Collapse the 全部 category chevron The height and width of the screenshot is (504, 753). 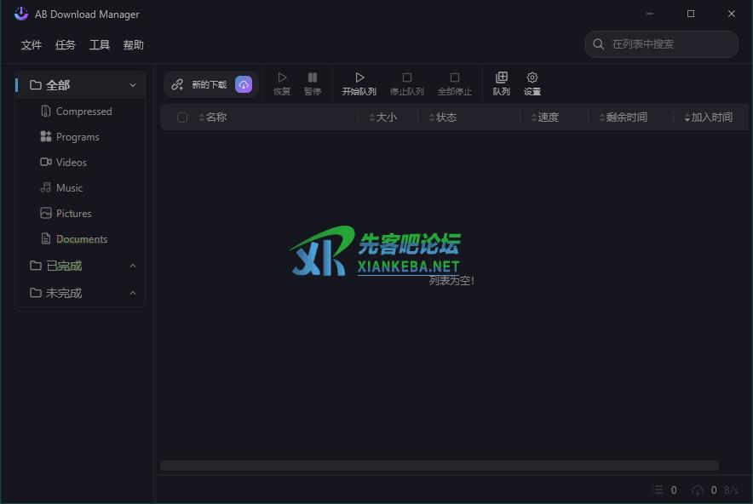[x=133, y=85]
